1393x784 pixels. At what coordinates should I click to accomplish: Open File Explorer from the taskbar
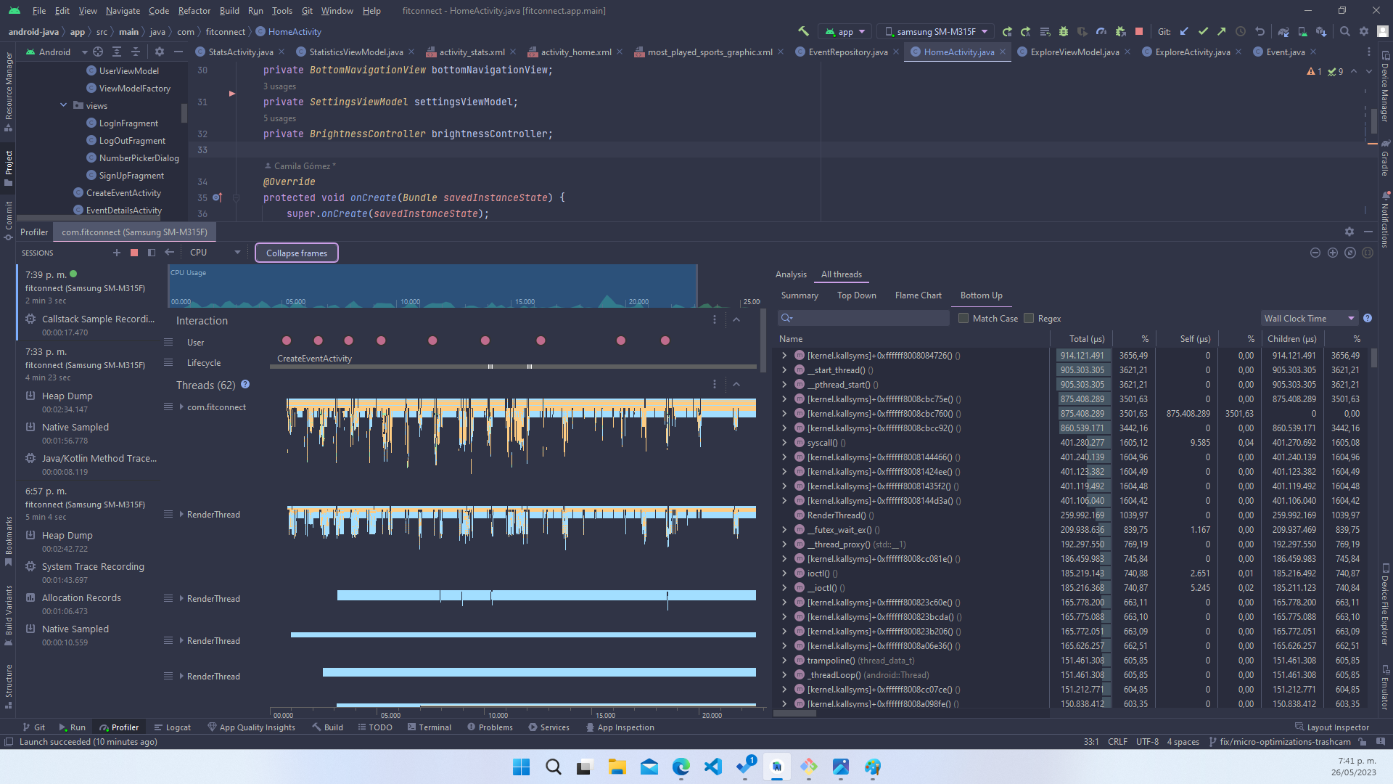(617, 767)
